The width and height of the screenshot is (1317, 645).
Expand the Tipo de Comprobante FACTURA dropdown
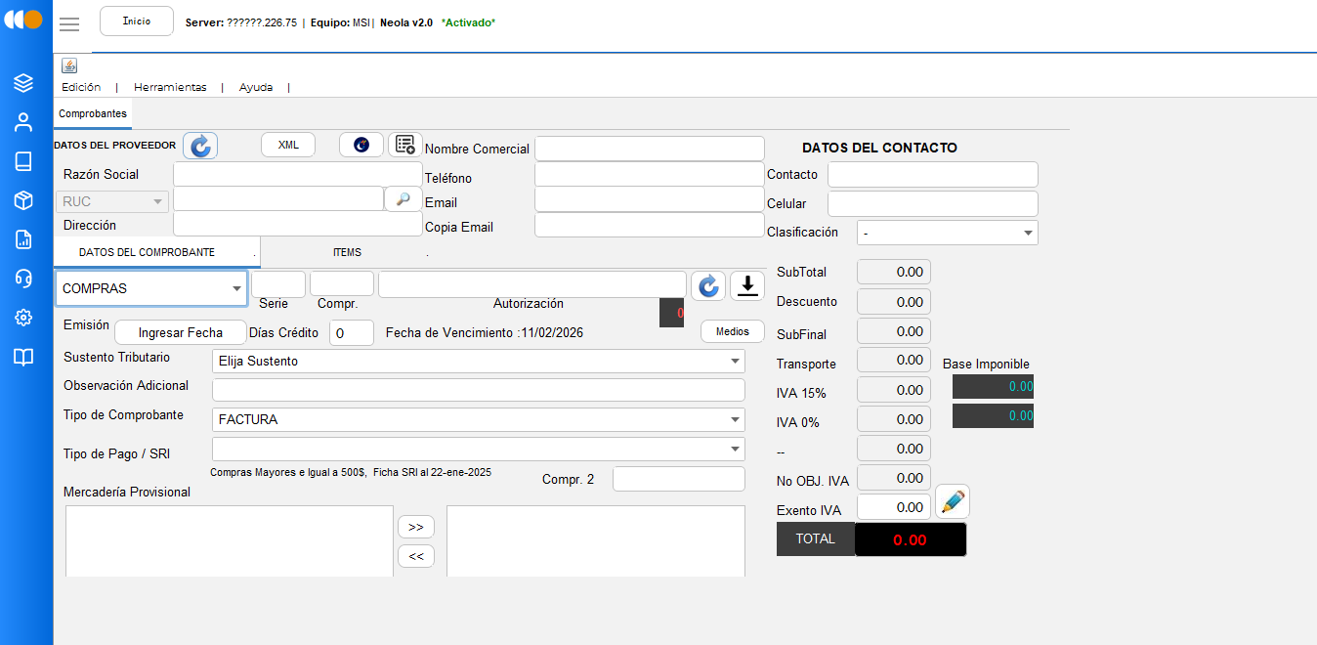478,419
